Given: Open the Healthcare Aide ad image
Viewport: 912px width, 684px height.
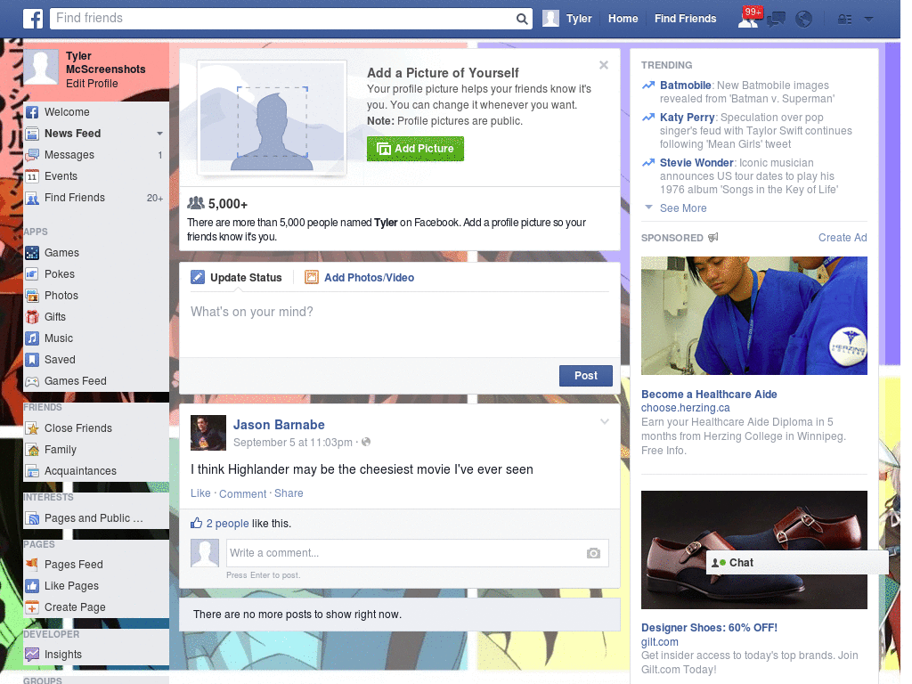Looking at the screenshot, I should pos(753,316).
